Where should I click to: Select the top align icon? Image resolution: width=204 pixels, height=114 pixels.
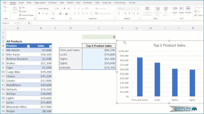pyautogui.click(x=75, y=8)
